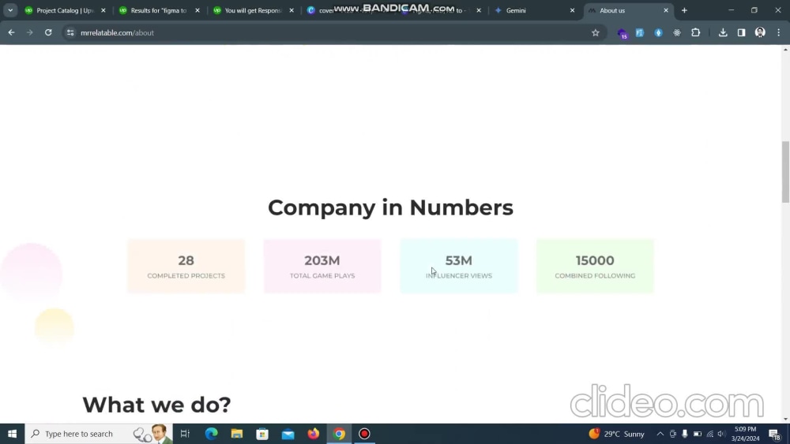
Task: Close the Gemini tab
Action: [572, 10]
